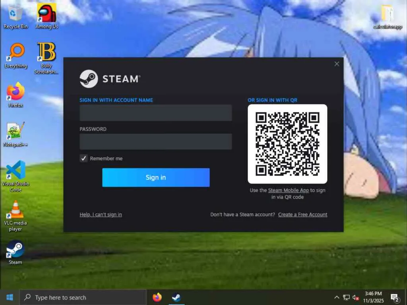The width and height of the screenshot is (407, 305).
Task: Select the Bully Scholarship desktop shortcut
Action: pos(46,58)
